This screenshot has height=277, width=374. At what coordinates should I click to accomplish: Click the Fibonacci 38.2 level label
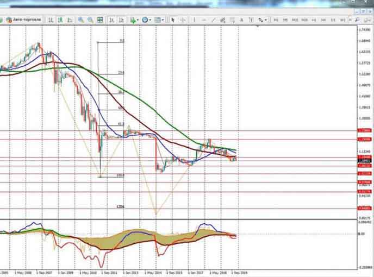(121, 92)
